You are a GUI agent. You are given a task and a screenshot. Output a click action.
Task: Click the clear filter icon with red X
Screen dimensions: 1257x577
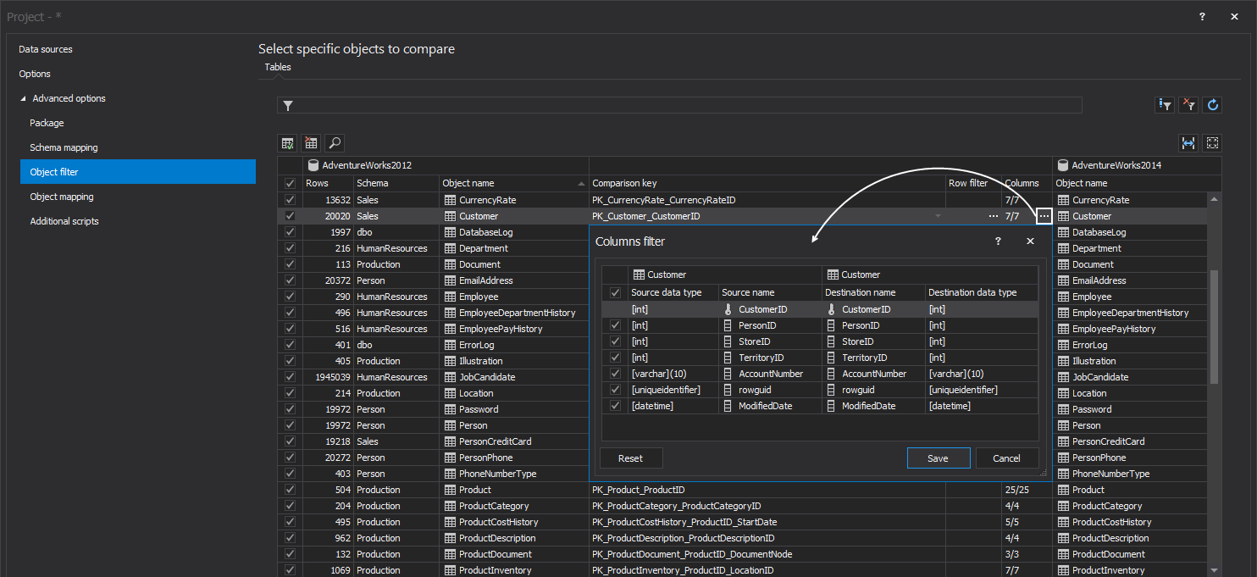(1189, 104)
